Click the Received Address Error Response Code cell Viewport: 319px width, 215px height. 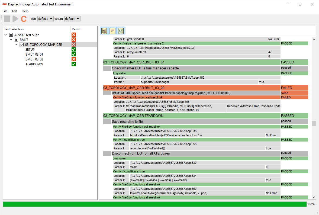(254, 108)
